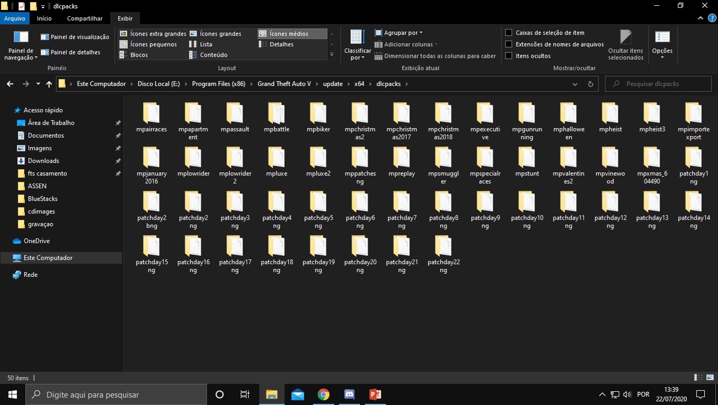Click the Windows taskbar search box
The height and width of the screenshot is (405, 718).
click(x=116, y=394)
